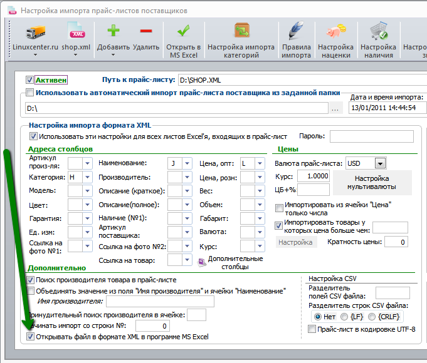
Task: Toggle Поиск производителя товара в прайс-листе
Action: (x=31, y=280)
